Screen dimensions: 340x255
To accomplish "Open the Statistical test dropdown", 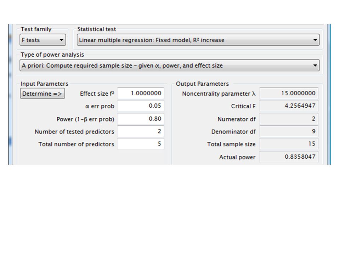I will [x=198, y=40].
